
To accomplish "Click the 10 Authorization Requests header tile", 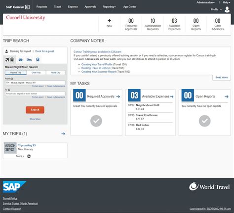I will point(153,24).
